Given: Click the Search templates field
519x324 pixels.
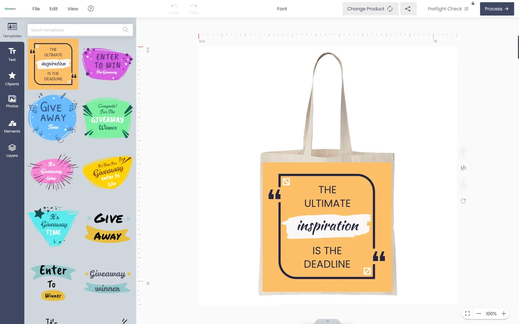Looking at the screenshot, I should coord(80,30).
